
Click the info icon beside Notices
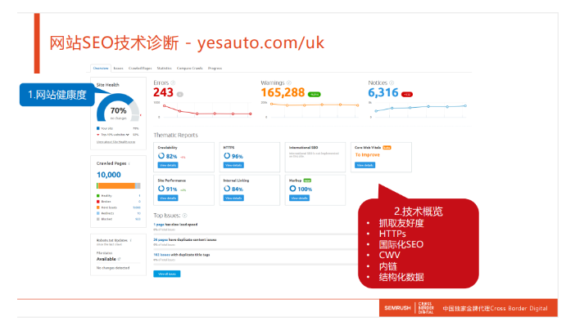[x=392, y=82]
